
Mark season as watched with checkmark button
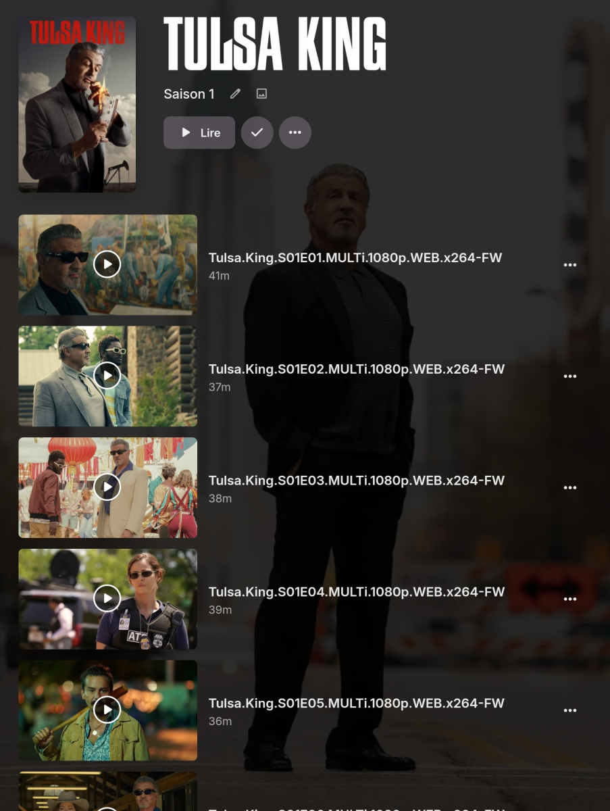[257, 132]
